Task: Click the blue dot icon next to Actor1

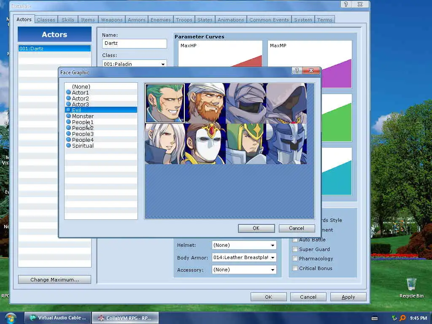Action: point(69,92)
